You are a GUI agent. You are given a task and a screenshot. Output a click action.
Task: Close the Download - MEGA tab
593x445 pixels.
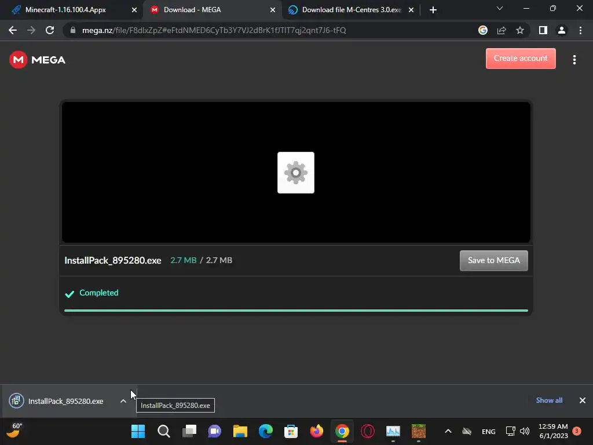(273, 10)
